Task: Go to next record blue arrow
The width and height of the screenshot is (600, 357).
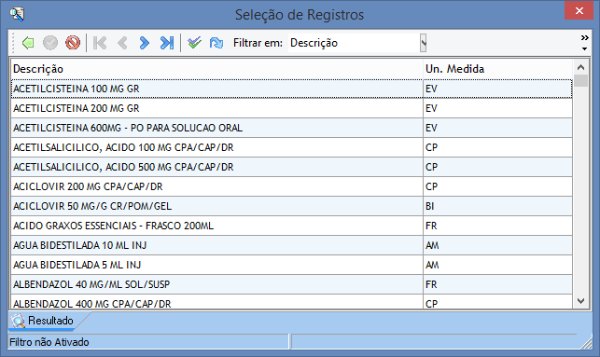Action: click(x=145, y=43)
